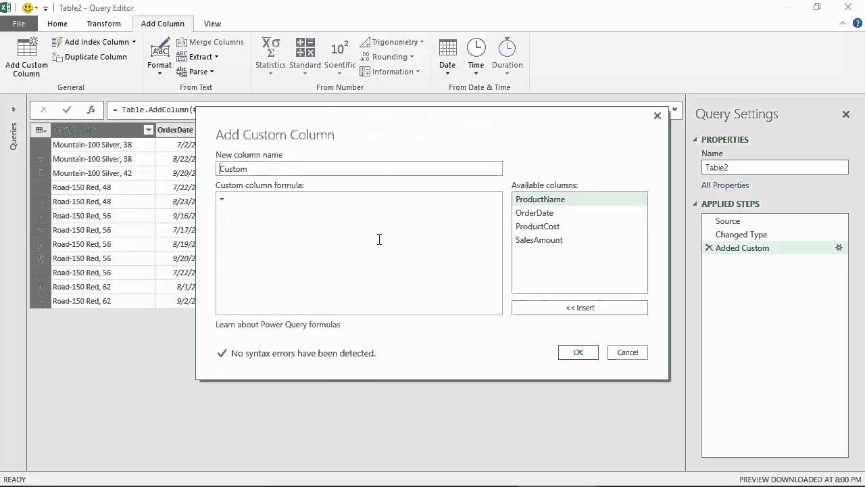The height and width of the screenshot is (487, 865).
Task: Click the smiley feedback icon in the title bar
Action: coord(28,8)
